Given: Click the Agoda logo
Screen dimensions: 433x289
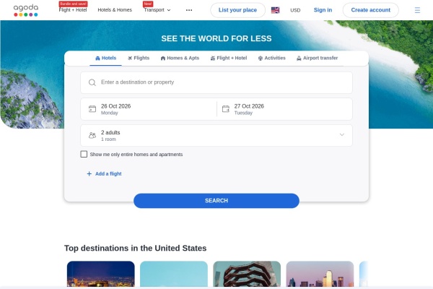Looking at the screenshot, I should (x=26, y=10).
